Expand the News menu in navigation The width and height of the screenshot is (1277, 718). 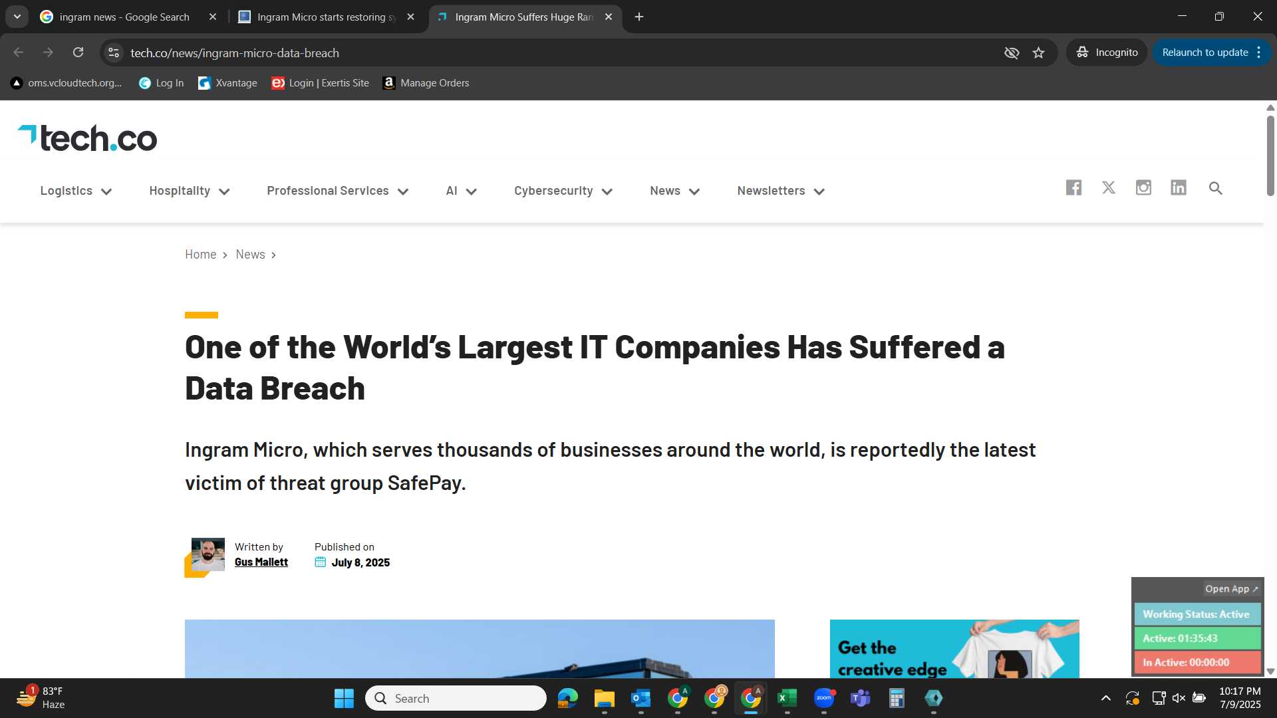tap(675, 191)
